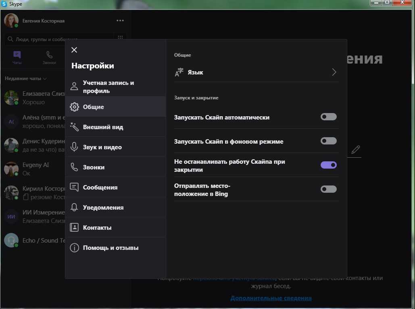Viewport: 415px width, 309px height.
Task: Open Звук и видео settings section
Action: [102, 147]
